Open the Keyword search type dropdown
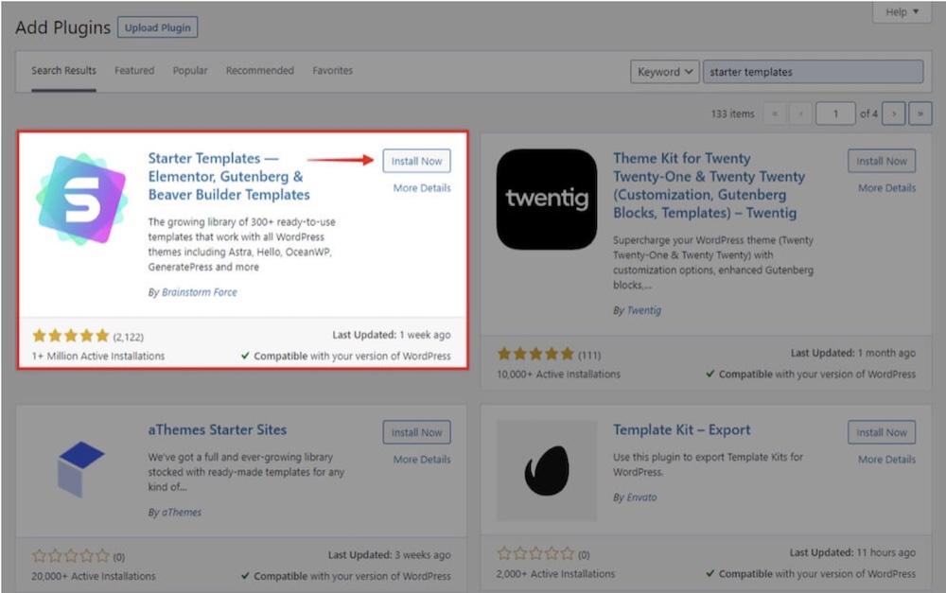The height and width of the screenshot is (593, 946). [665, 72]
